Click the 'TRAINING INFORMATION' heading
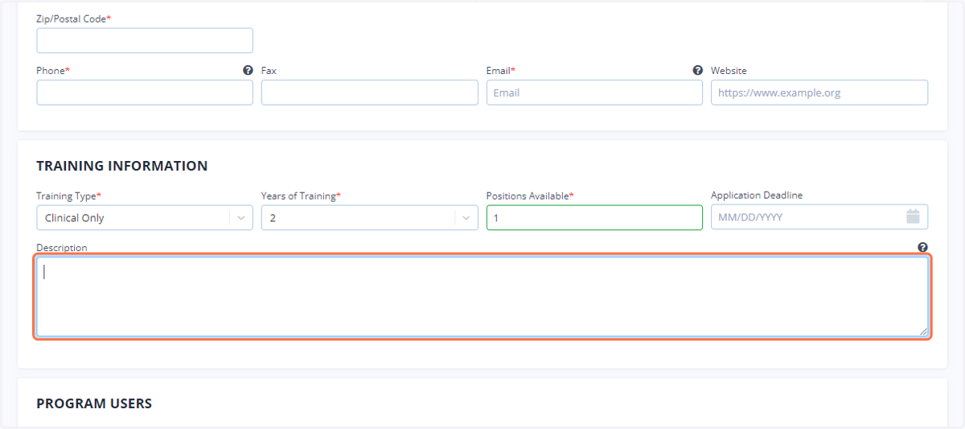965x429 pixels. tap(122, 166)
